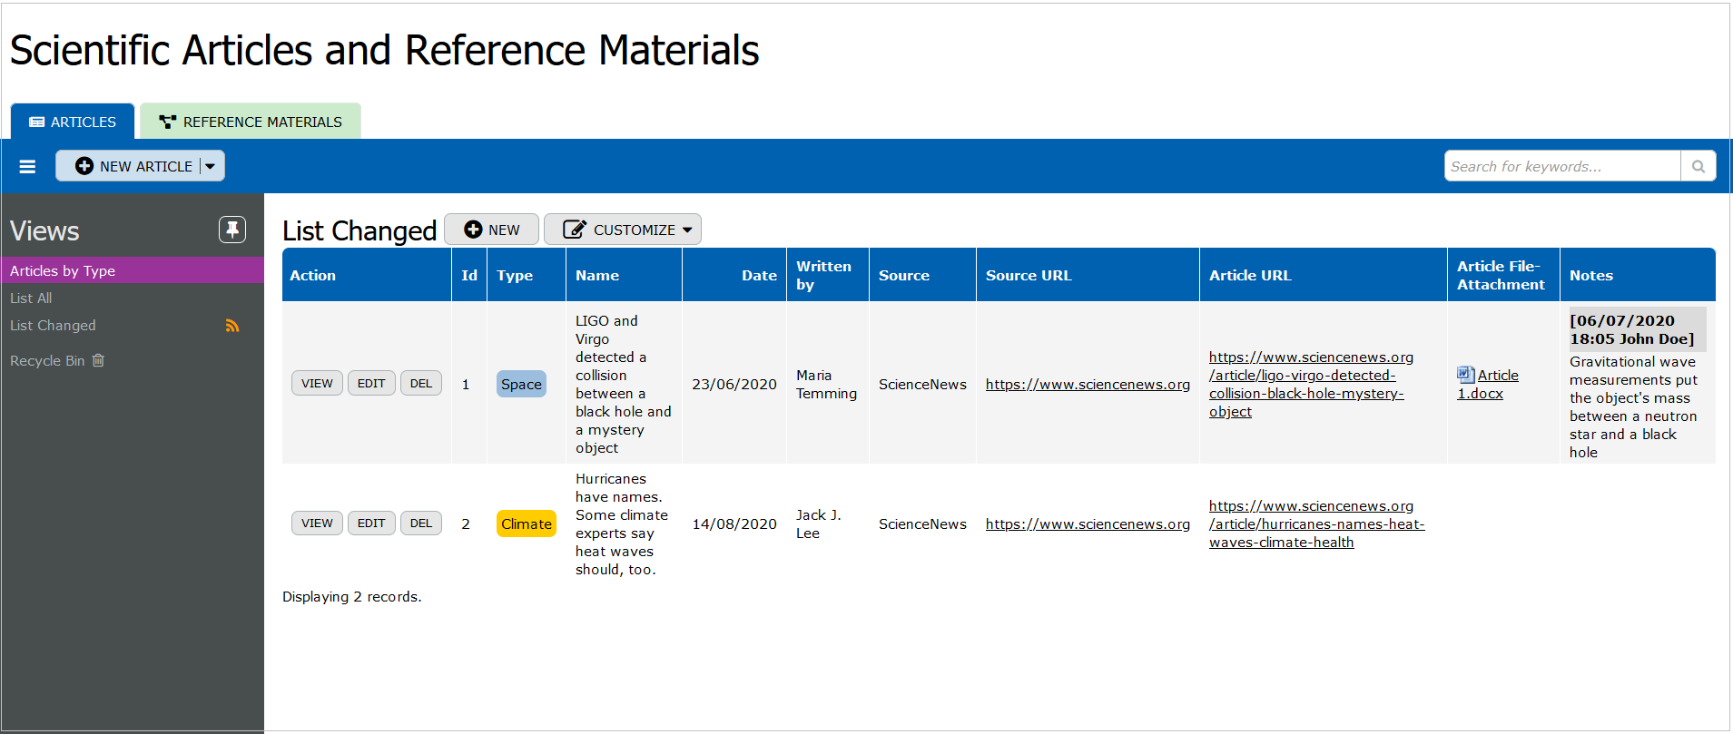Screen dimensions: 1733x734
Task: Click the blue Space type tag
Action: [x=521, y=385]
